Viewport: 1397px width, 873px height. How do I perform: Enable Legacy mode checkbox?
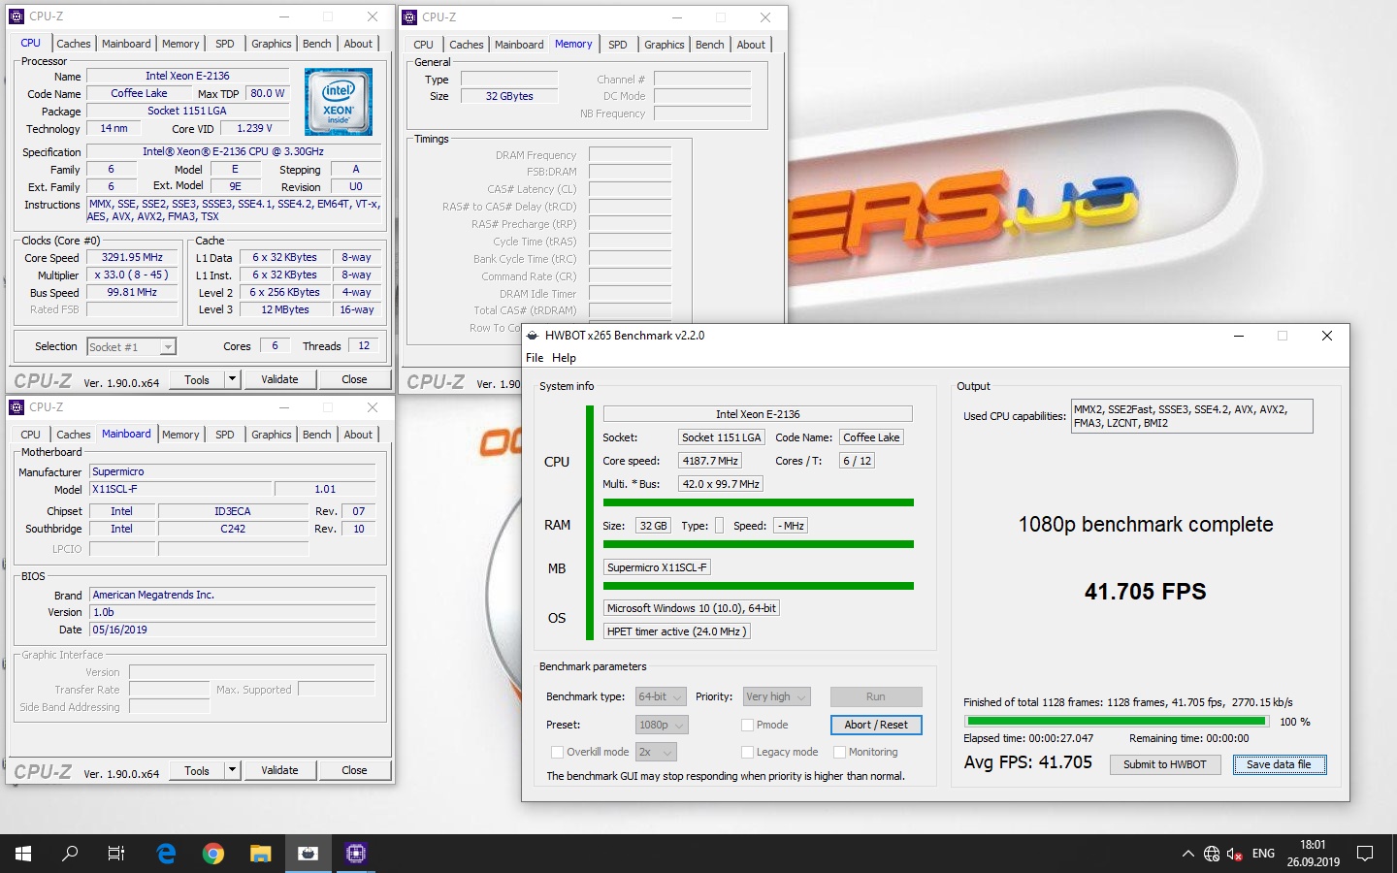[748, 752]
